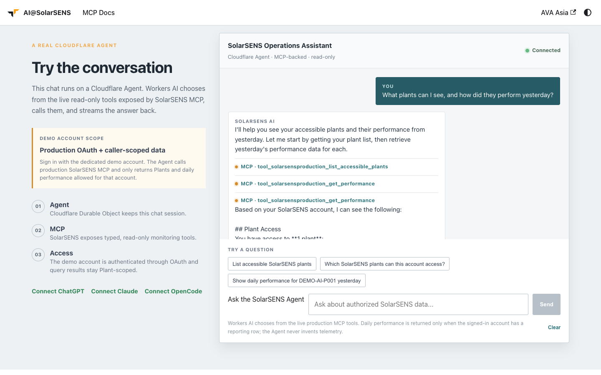
Task: Click the orange dot beside list_accessible_plants
Action: point(237,167)
